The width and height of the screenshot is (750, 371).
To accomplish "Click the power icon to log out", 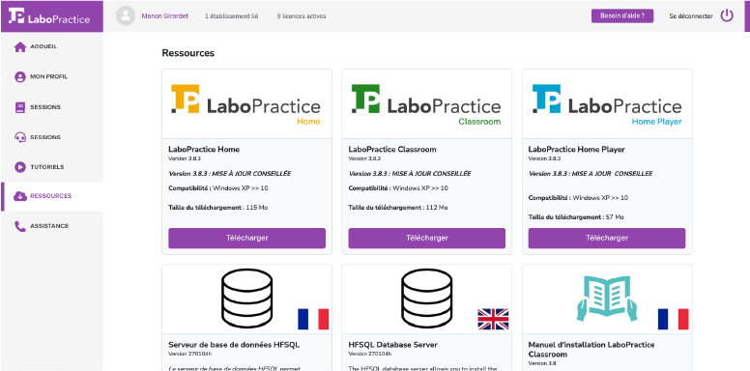I will click(727, 15).
